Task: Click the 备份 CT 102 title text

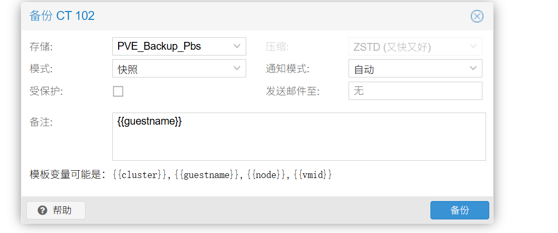Action: [62, 16]
